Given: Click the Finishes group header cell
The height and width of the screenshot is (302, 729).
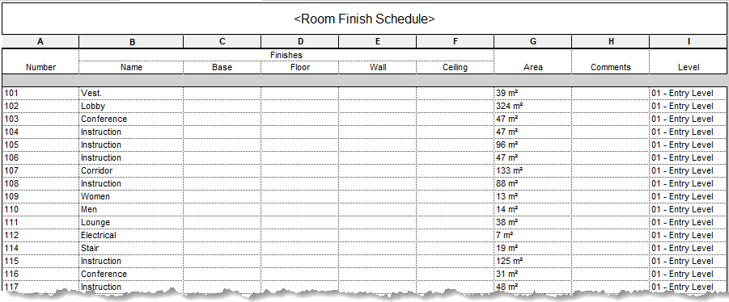Looking at the screenshot, I should click(x=286, y=55).
